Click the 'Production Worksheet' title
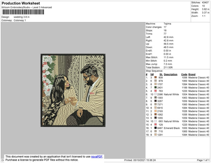 click(x=21, y=4)
